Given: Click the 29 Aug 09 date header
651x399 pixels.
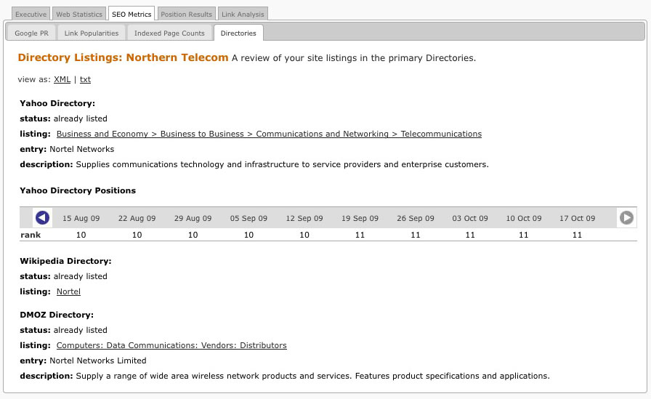Looking at the screenshot, I should pos(193,218).
